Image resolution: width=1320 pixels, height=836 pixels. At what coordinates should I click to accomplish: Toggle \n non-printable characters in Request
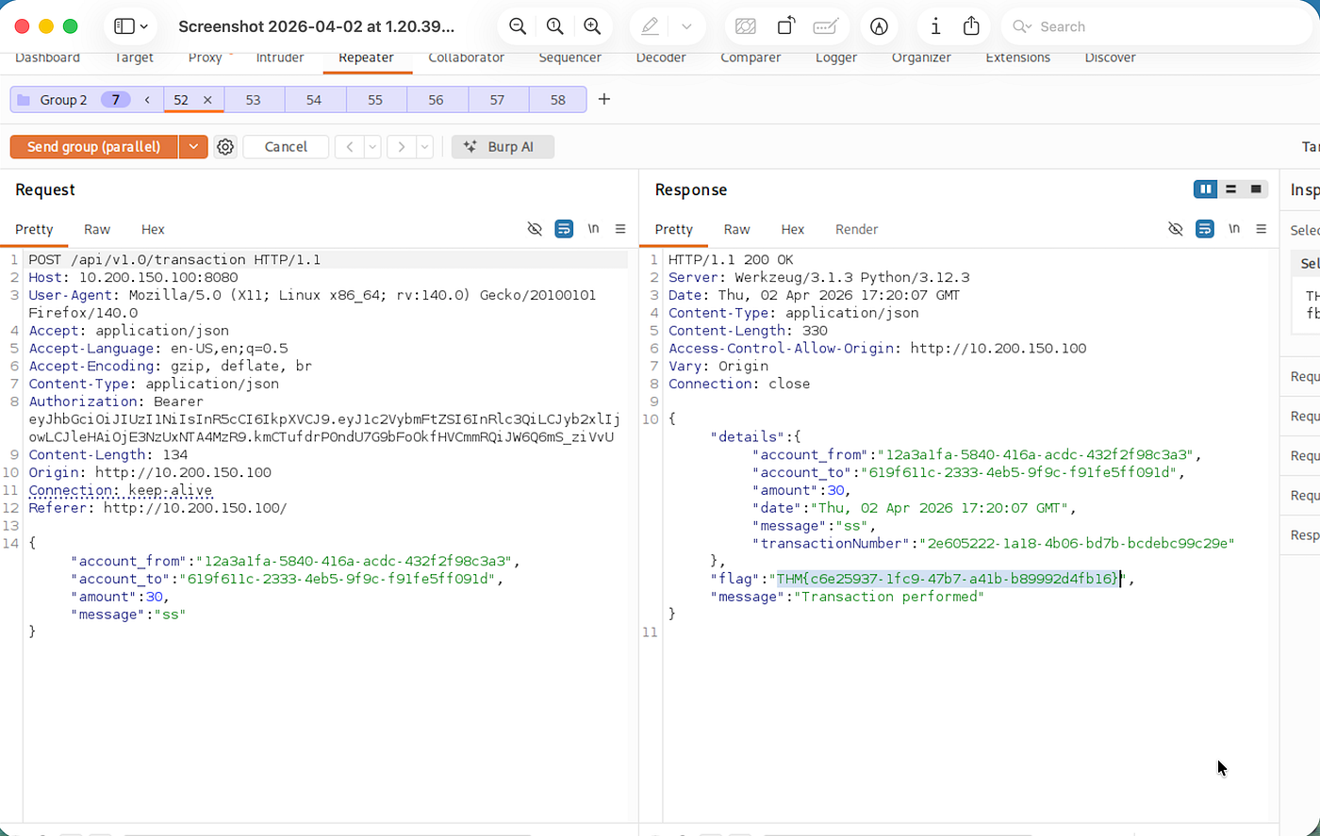click(593, 229)
